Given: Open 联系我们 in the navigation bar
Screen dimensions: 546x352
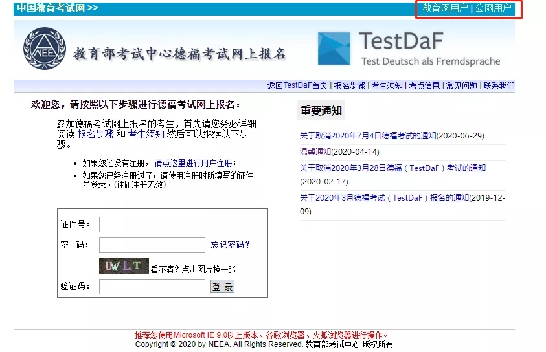Looking at the screenshot, I should 499,85.
